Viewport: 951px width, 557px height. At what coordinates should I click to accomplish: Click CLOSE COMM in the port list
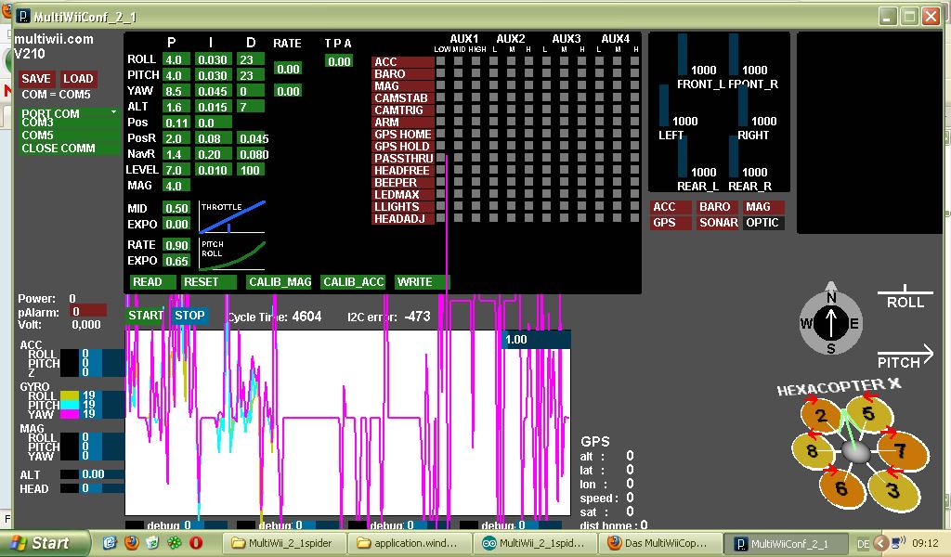tap(69, 149)
